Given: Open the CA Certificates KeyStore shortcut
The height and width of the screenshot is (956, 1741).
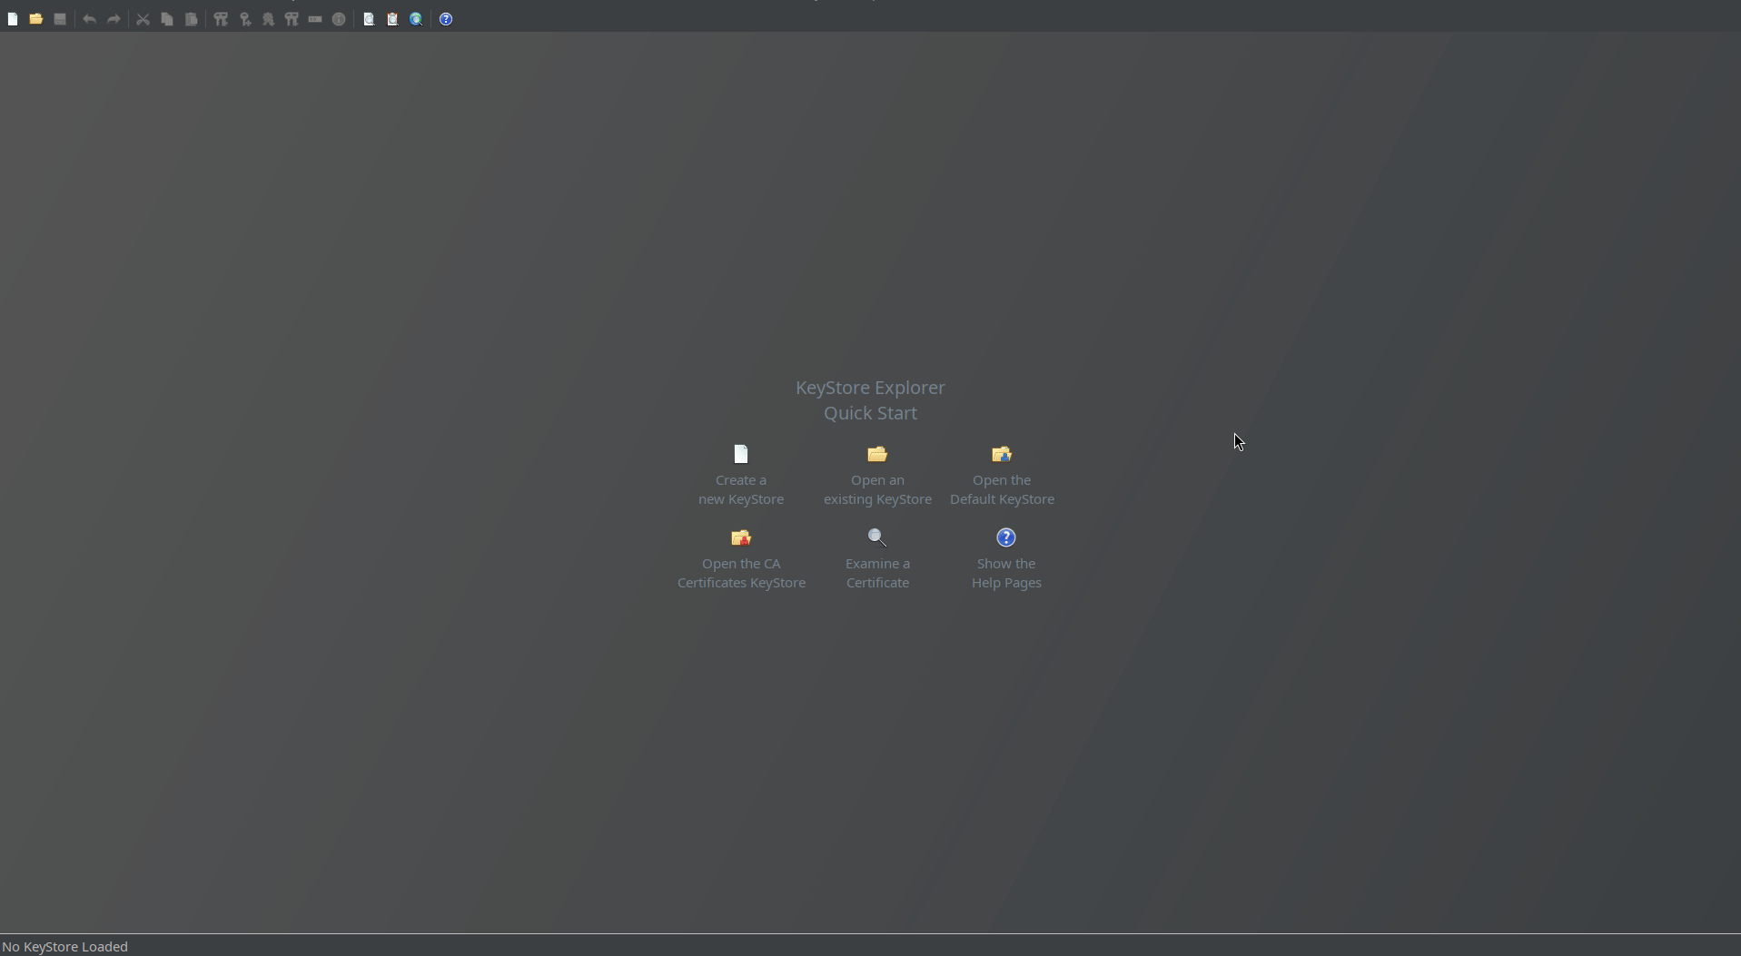Looking at the screenshot, I should (x=741, y=559).
